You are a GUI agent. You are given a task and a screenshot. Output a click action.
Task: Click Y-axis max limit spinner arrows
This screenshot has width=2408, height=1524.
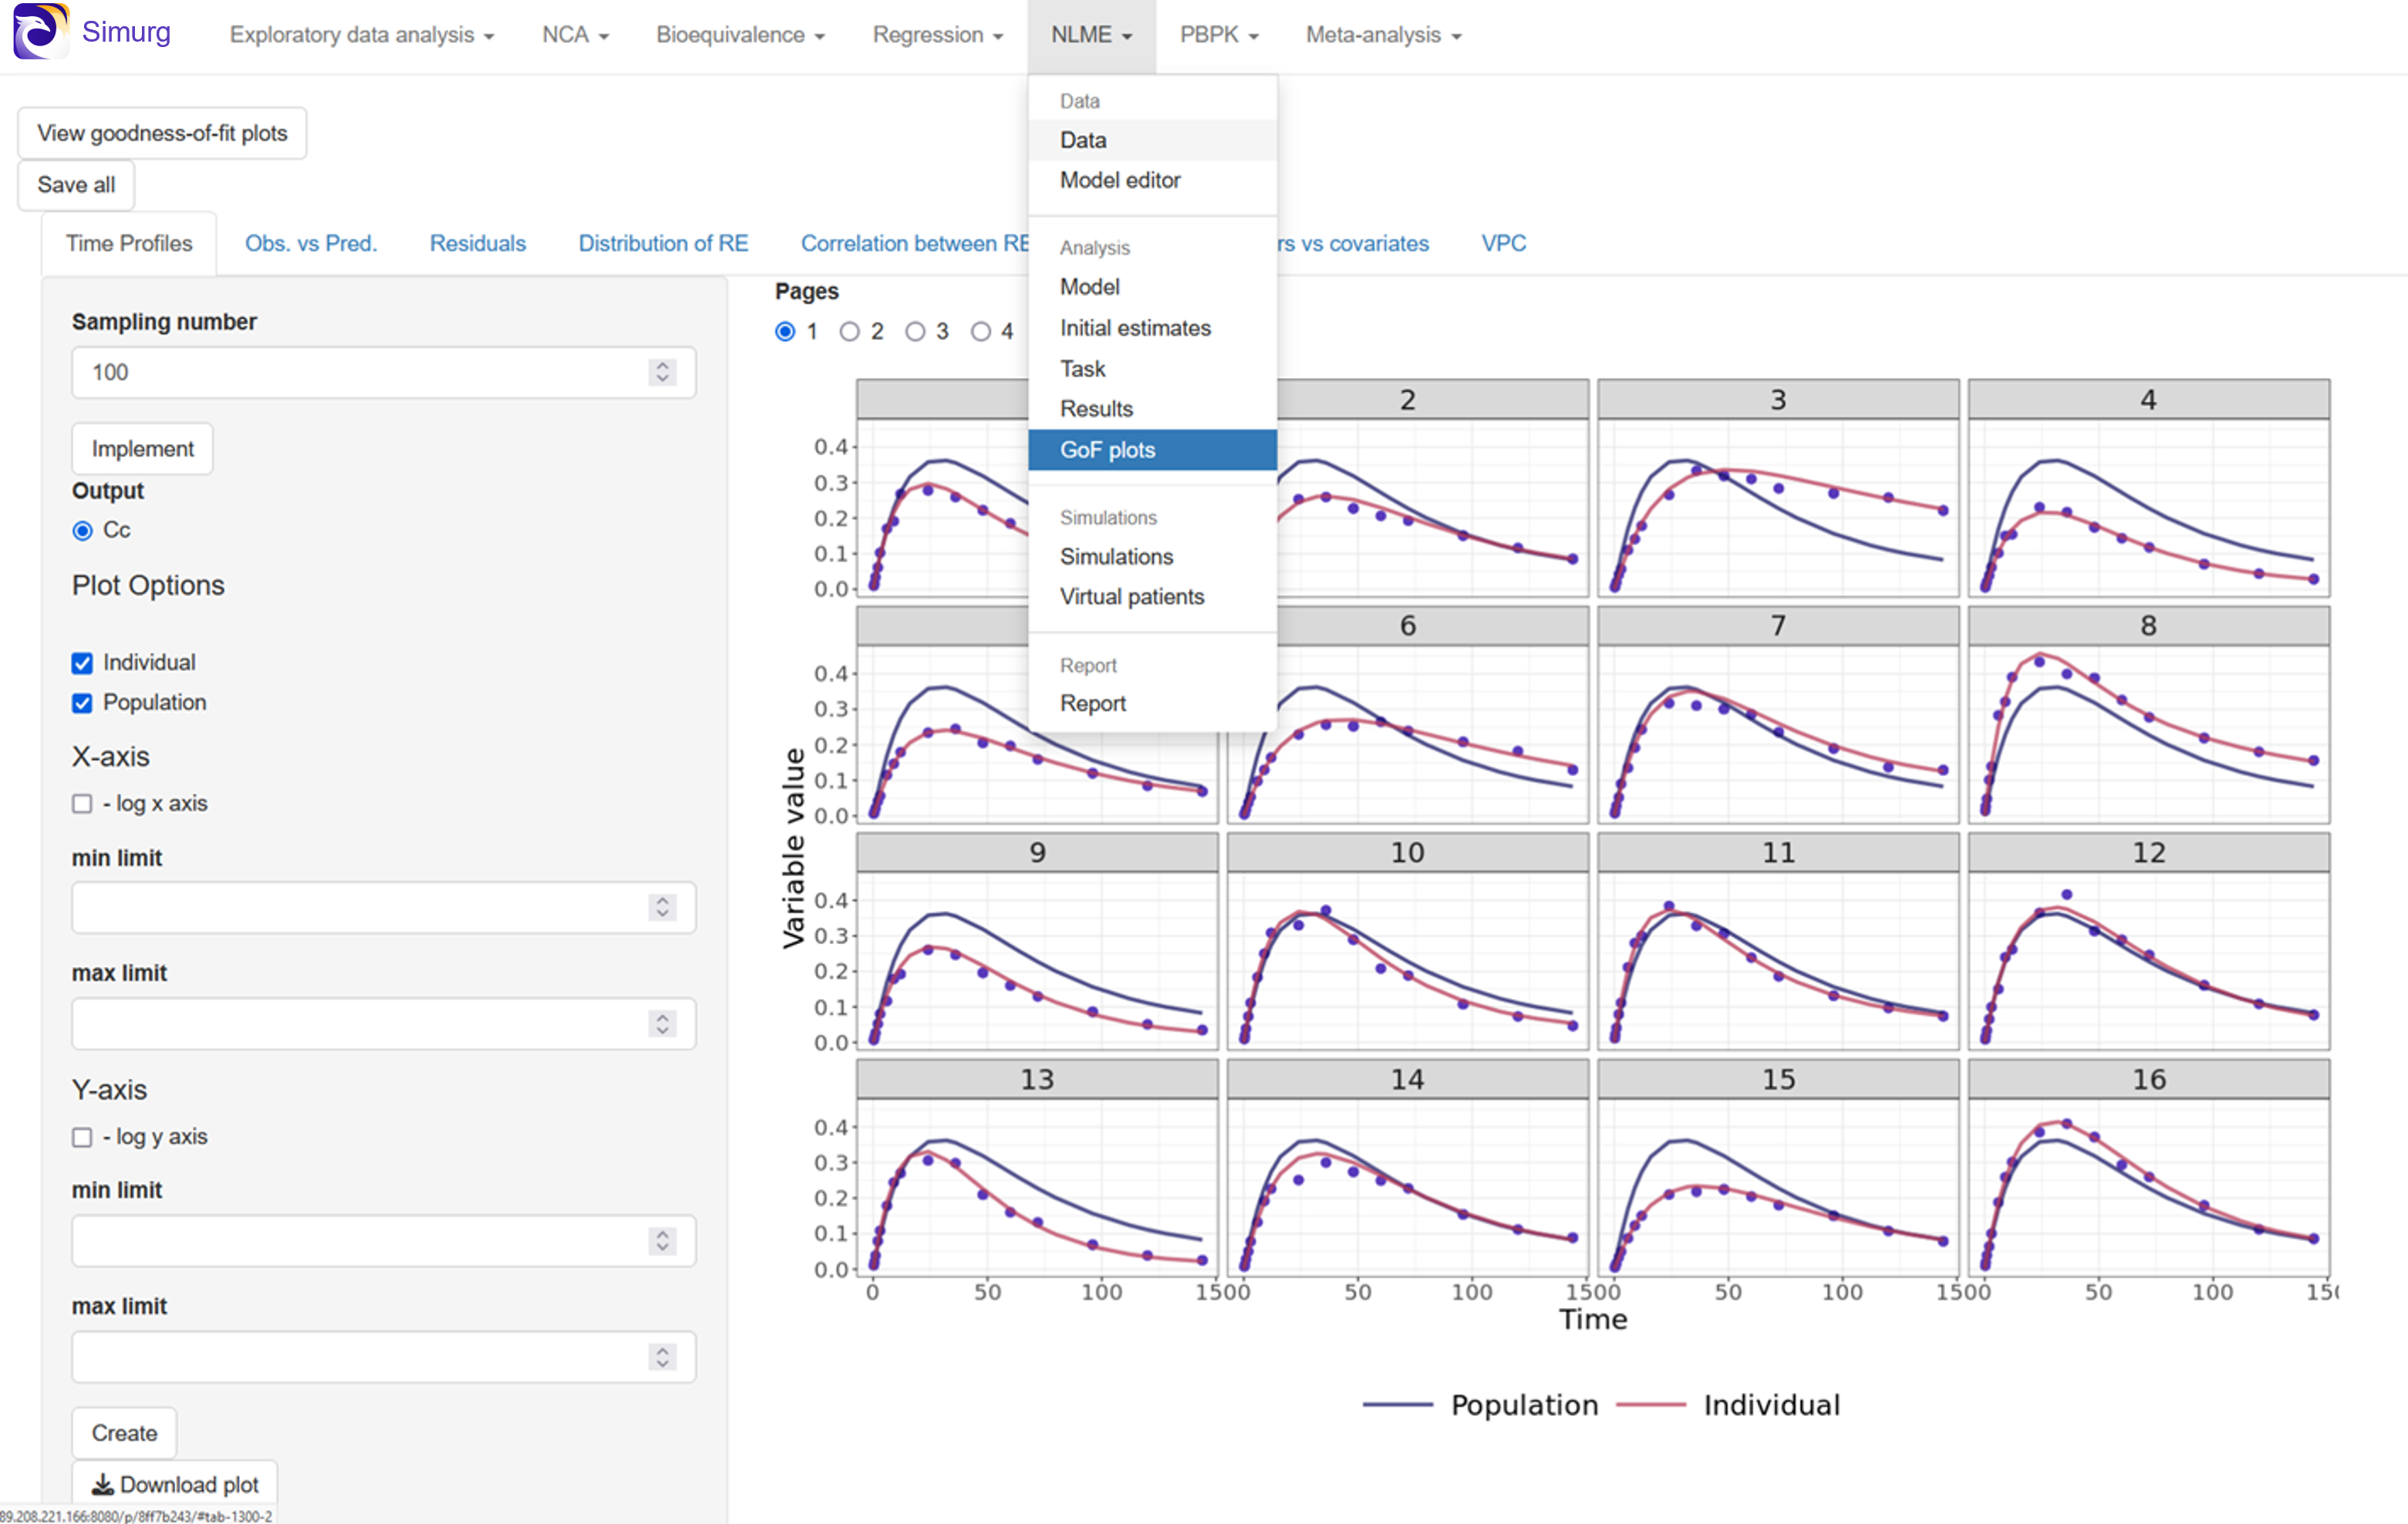tap(662, 1356)
